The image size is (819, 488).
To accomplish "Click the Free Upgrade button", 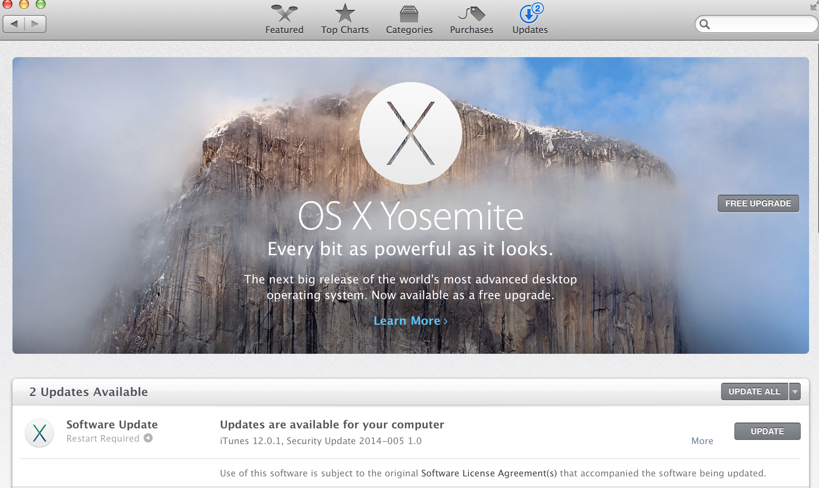I will pos(758,203).
